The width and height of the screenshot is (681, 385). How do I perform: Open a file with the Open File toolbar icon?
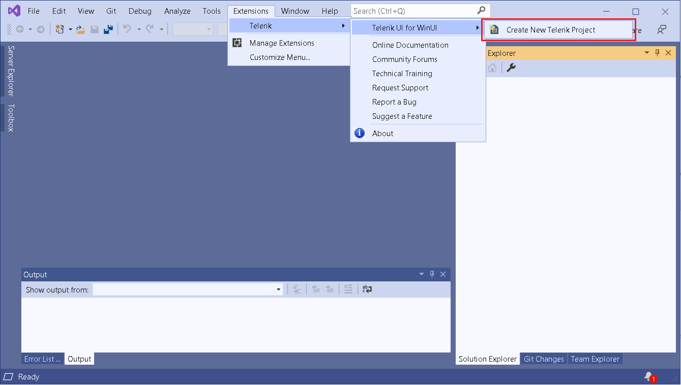[80, 29]
